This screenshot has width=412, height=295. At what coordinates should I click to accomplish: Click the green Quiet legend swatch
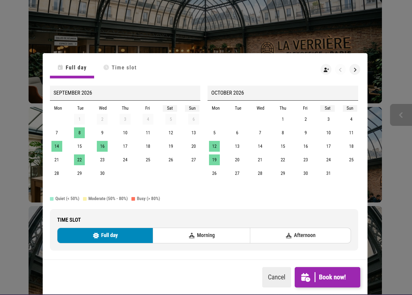pos(52,199)
